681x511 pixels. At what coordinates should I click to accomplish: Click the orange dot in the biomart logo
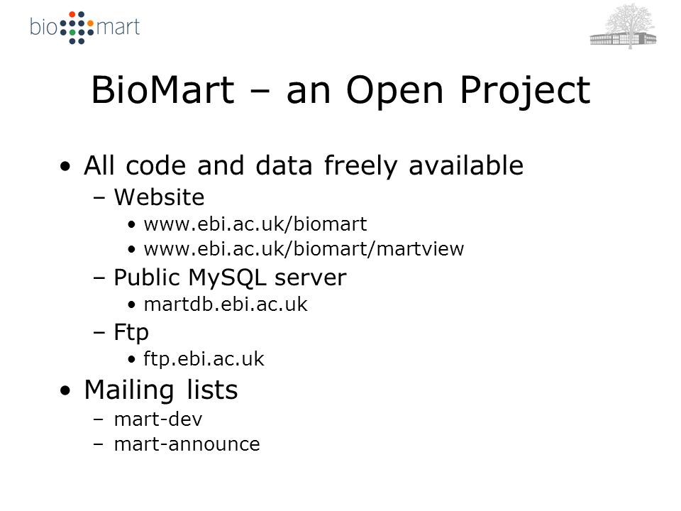90,23
